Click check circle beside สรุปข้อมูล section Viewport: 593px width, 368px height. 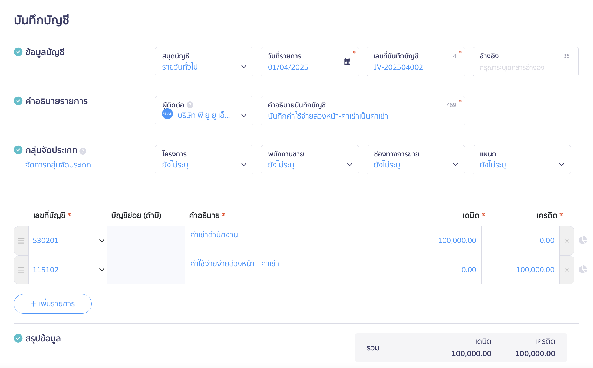[x=18, y=338]
